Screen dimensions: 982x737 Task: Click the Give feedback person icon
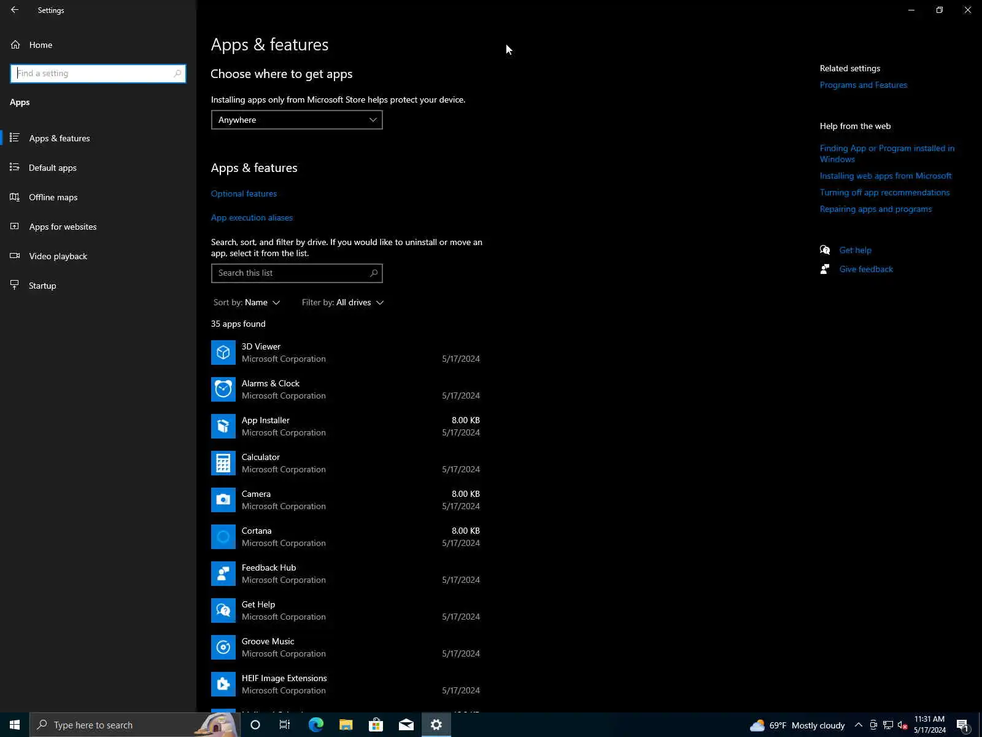pyautogui.click(x=825, y=269)
